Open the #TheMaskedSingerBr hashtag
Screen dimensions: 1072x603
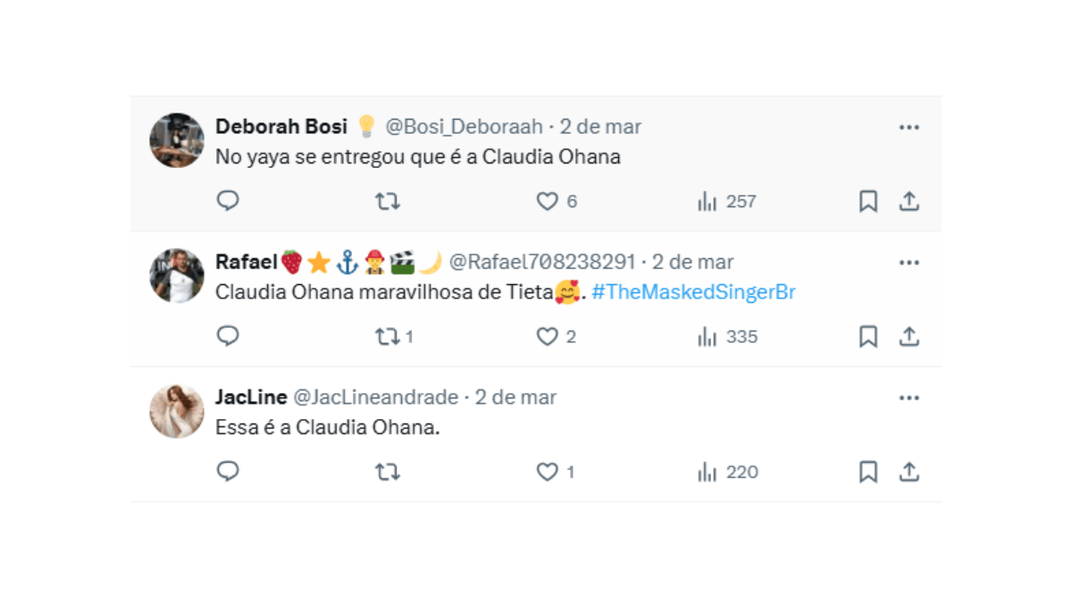point(696,292)
